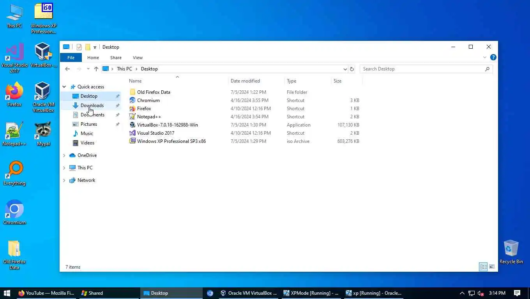Launch Oracle VM VirtualBox desktop shortcut
Screen dimensions: 530x299
pyautogui.click(x=43, y=97)
